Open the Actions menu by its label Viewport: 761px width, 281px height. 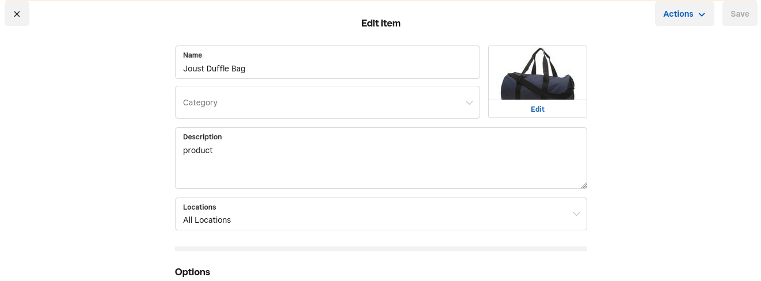[x=678, y=14]
